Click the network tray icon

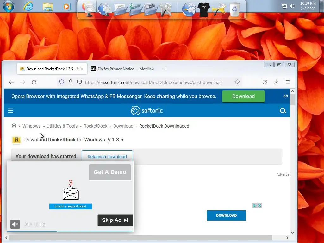284,6
